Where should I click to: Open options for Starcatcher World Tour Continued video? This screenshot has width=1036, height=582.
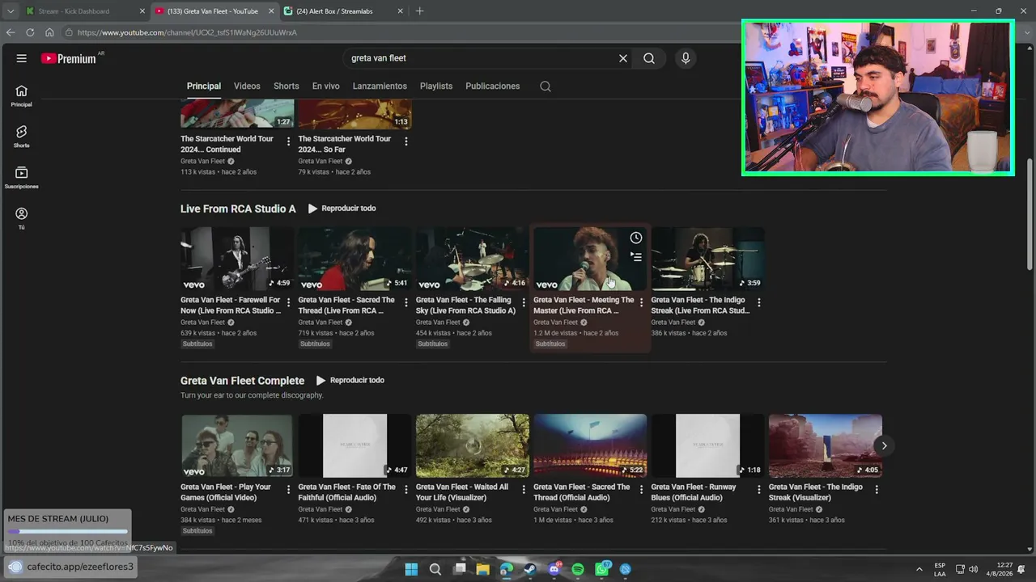(288, 141)
